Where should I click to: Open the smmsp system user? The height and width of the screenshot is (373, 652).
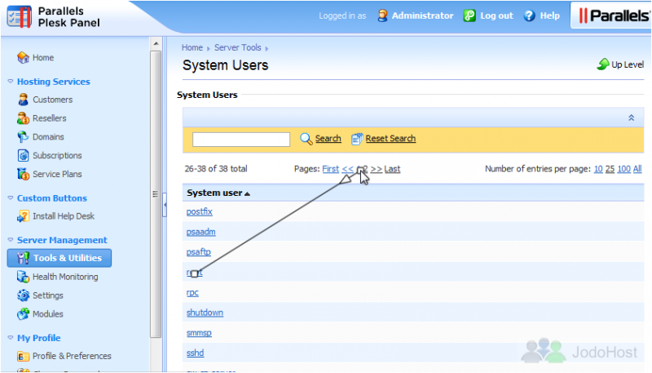199,333
